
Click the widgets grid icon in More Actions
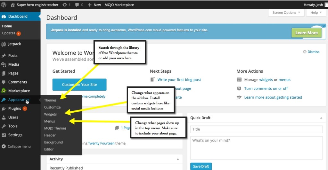point(239,79)
